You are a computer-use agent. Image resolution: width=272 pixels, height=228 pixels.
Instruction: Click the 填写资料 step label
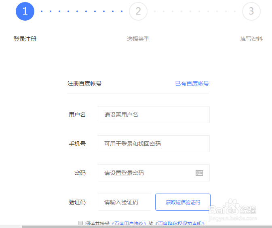tap(251, 39)
